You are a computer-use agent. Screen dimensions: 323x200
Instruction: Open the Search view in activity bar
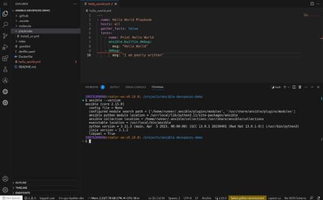[5, 25]
